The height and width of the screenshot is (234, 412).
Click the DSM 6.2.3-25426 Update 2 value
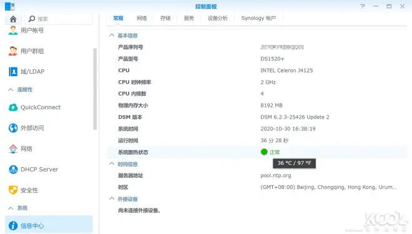[295, 117]
